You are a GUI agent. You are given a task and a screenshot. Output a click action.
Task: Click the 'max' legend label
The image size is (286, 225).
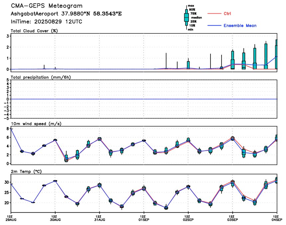191,6
